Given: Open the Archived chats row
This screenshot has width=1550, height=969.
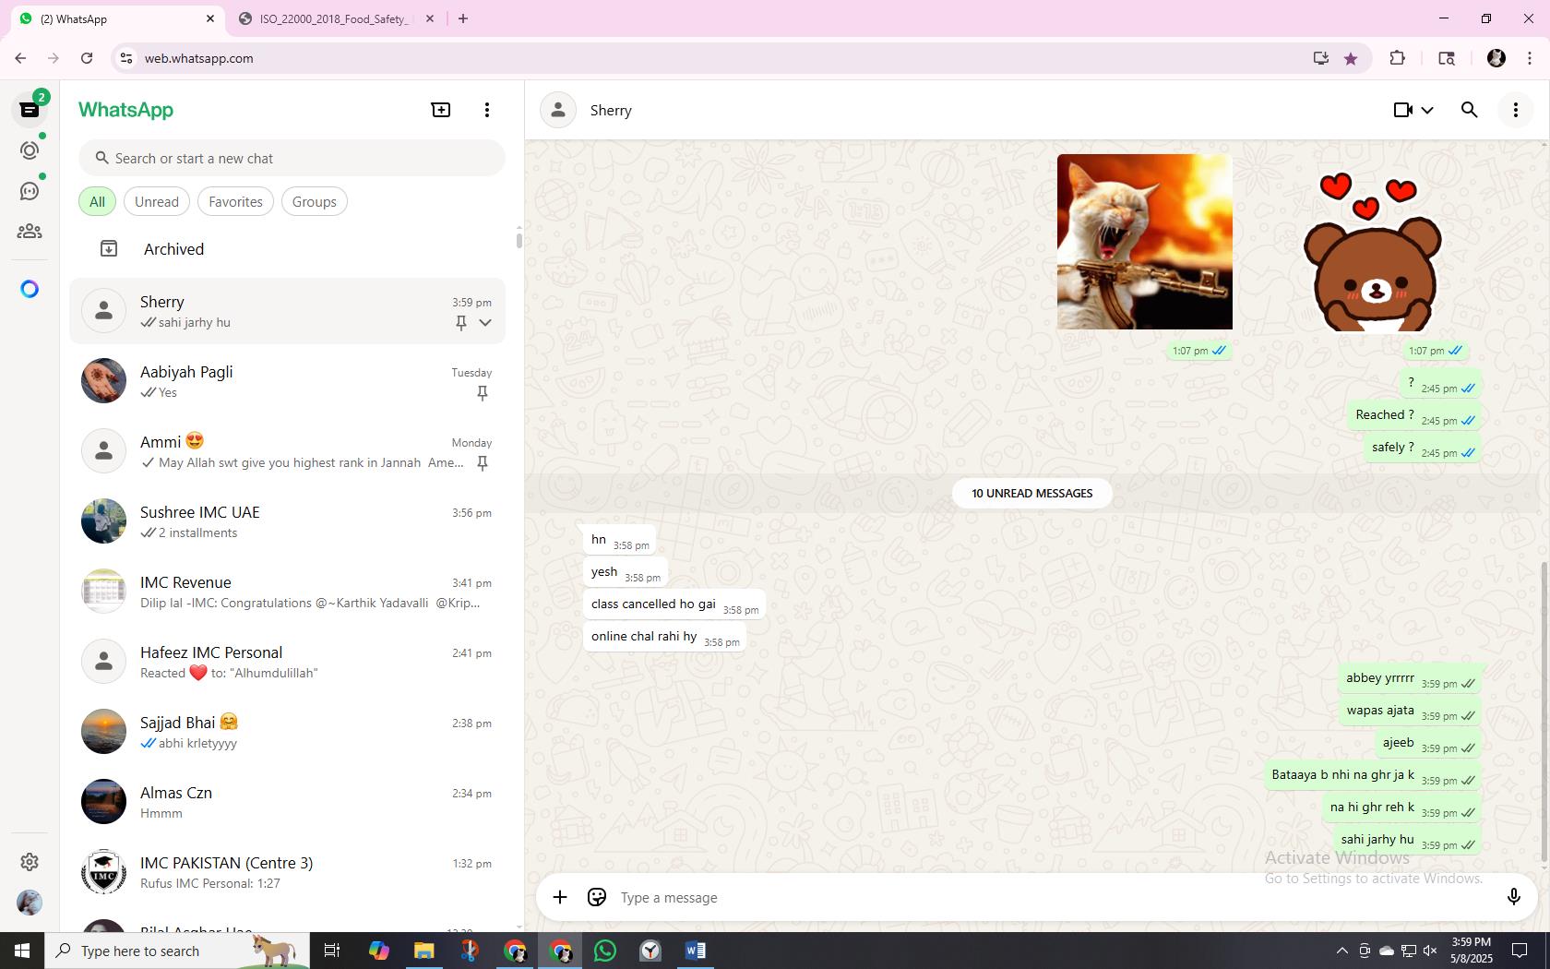Looking at the screenshot, I should coord(287,249).
